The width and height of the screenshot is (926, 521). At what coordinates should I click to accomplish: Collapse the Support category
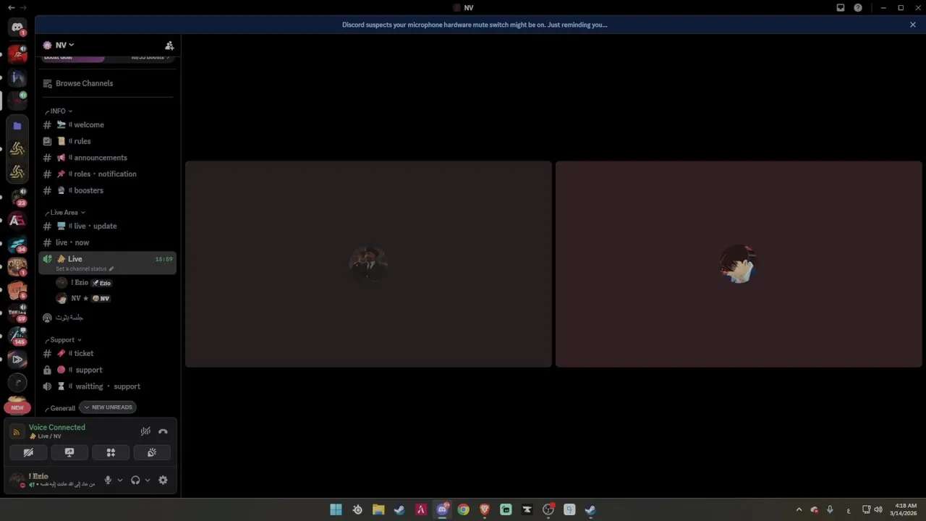63,340
